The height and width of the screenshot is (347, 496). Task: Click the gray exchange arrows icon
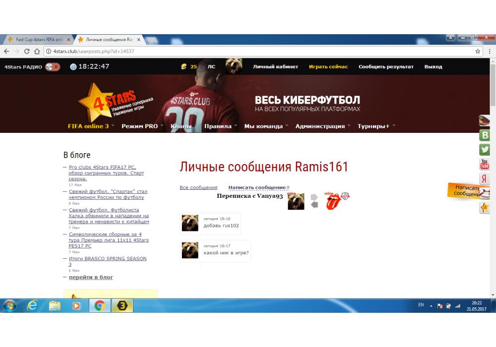(314, 201)
